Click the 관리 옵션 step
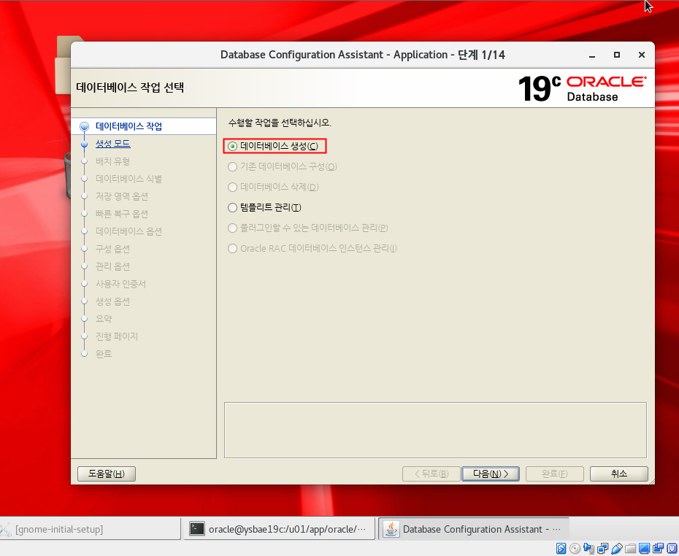Image resolution: width=679 pixels, height=556 pixels. tap(112, 266)
